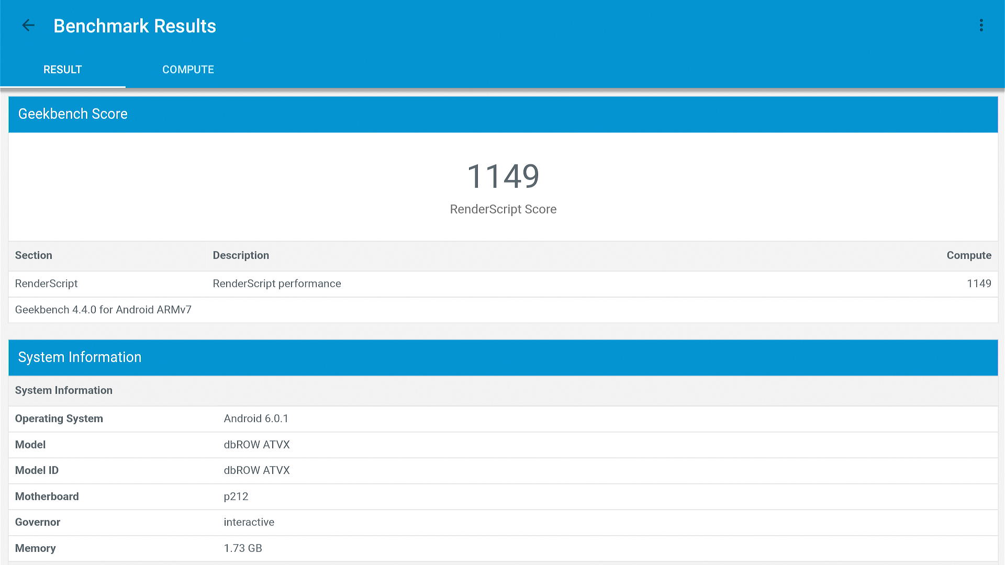Select the Model ID label
The image size is (1005, 565).
tap(37, 470)
